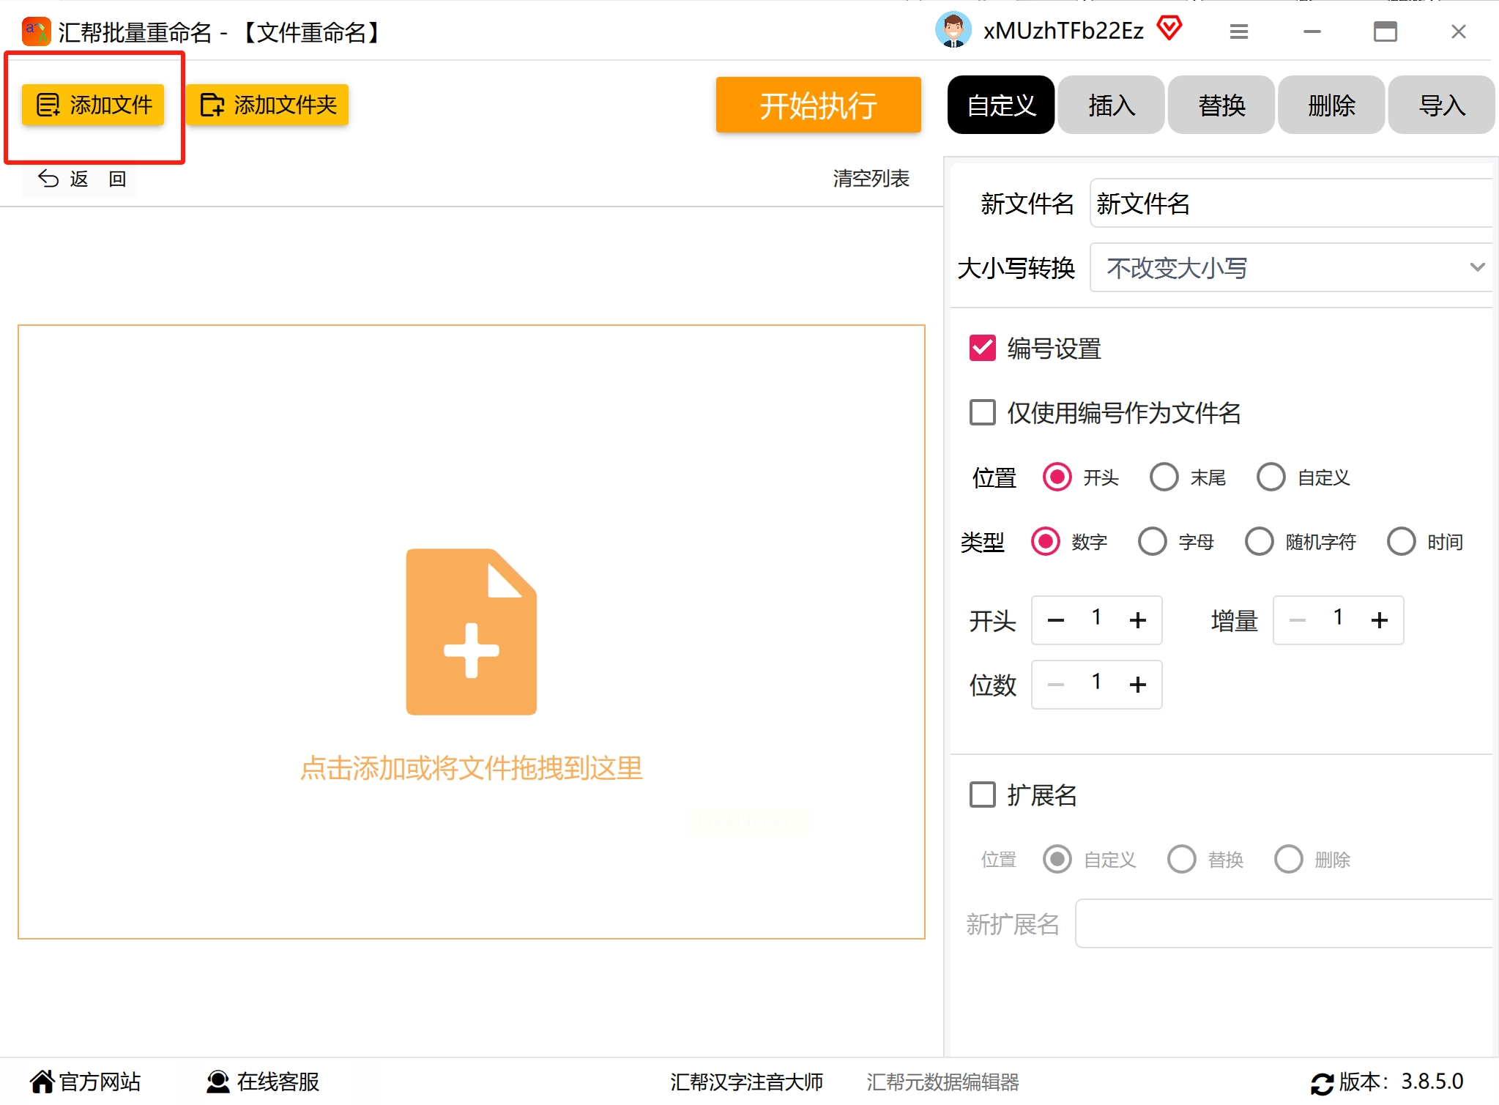Click the version refresh icon
Screen dimensions: 1499x1105
[1321, 1083]
